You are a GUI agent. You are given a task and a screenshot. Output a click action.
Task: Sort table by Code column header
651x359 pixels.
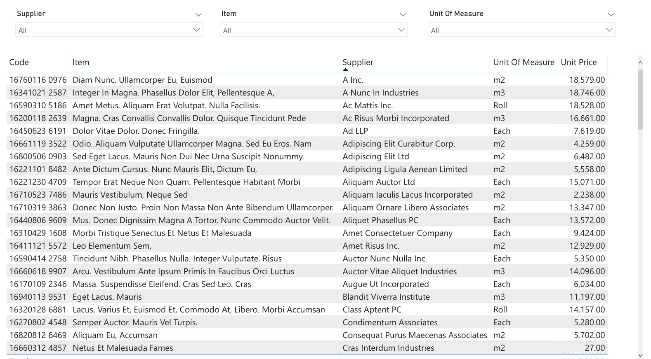[19, 62]
